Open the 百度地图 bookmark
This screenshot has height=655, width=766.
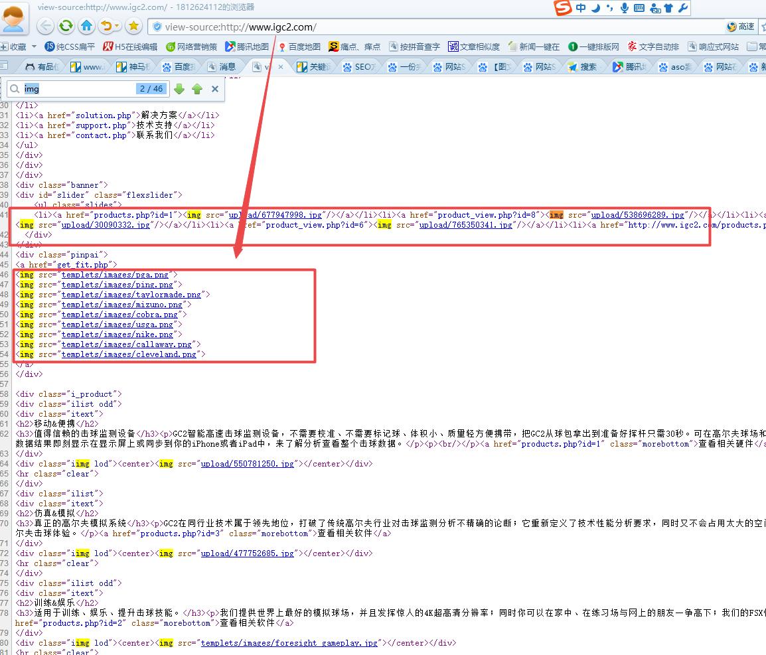pos(299,46)
